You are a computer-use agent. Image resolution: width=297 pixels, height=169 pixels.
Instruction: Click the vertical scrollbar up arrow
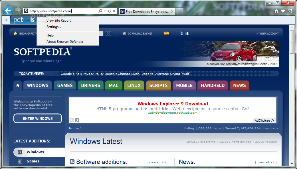coord(292,27)
